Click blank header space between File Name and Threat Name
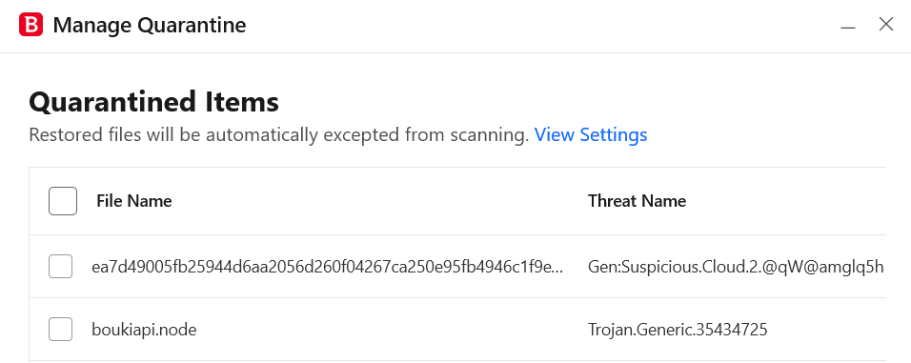Screen dimensions: 911x363 click(x=377, y=201)
